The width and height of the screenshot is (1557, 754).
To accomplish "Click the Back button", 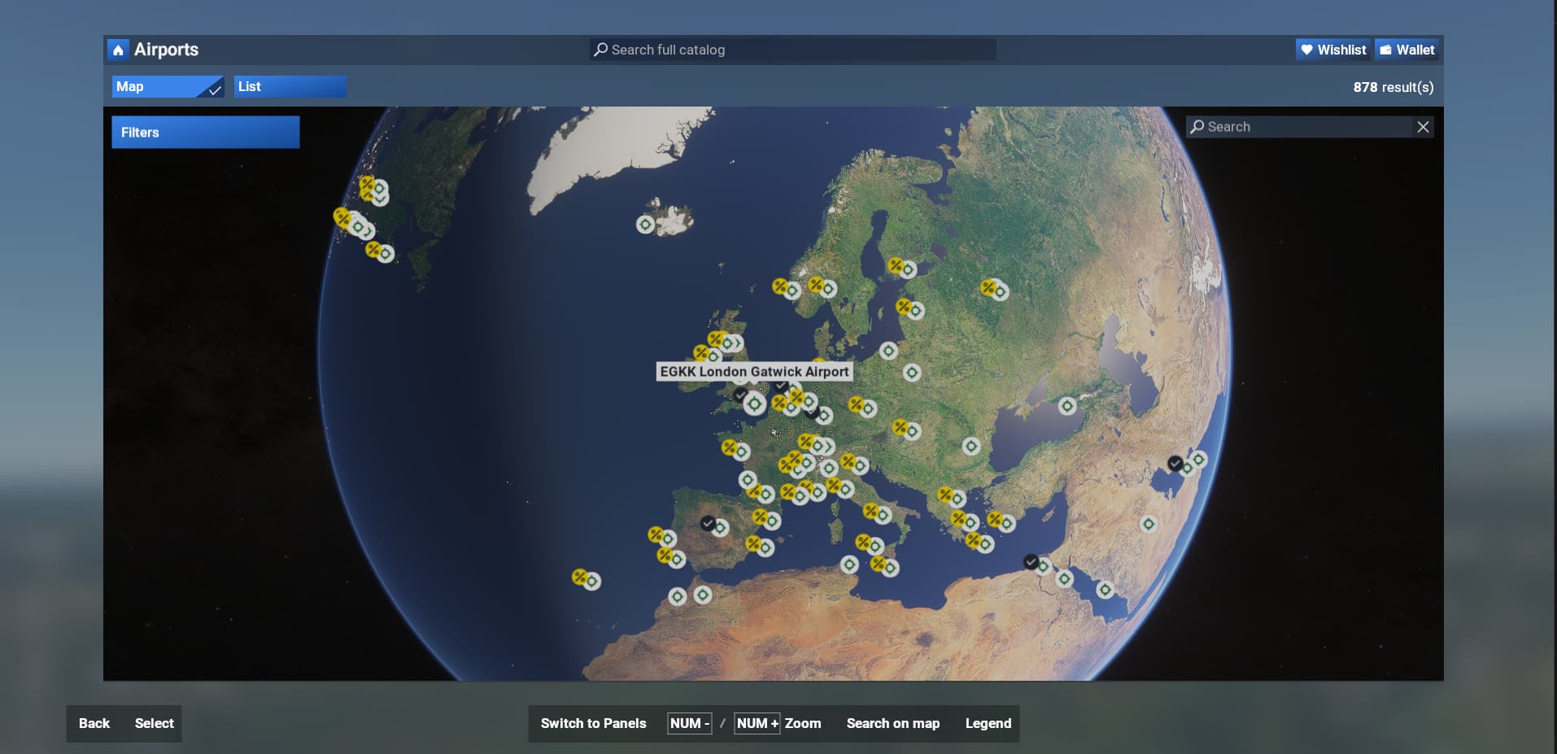I will (x=94, y=723).
